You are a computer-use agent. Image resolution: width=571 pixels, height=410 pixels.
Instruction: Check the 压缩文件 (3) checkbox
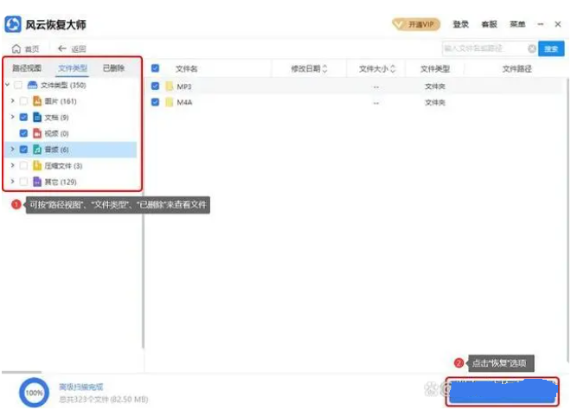[x=23, y=166]
